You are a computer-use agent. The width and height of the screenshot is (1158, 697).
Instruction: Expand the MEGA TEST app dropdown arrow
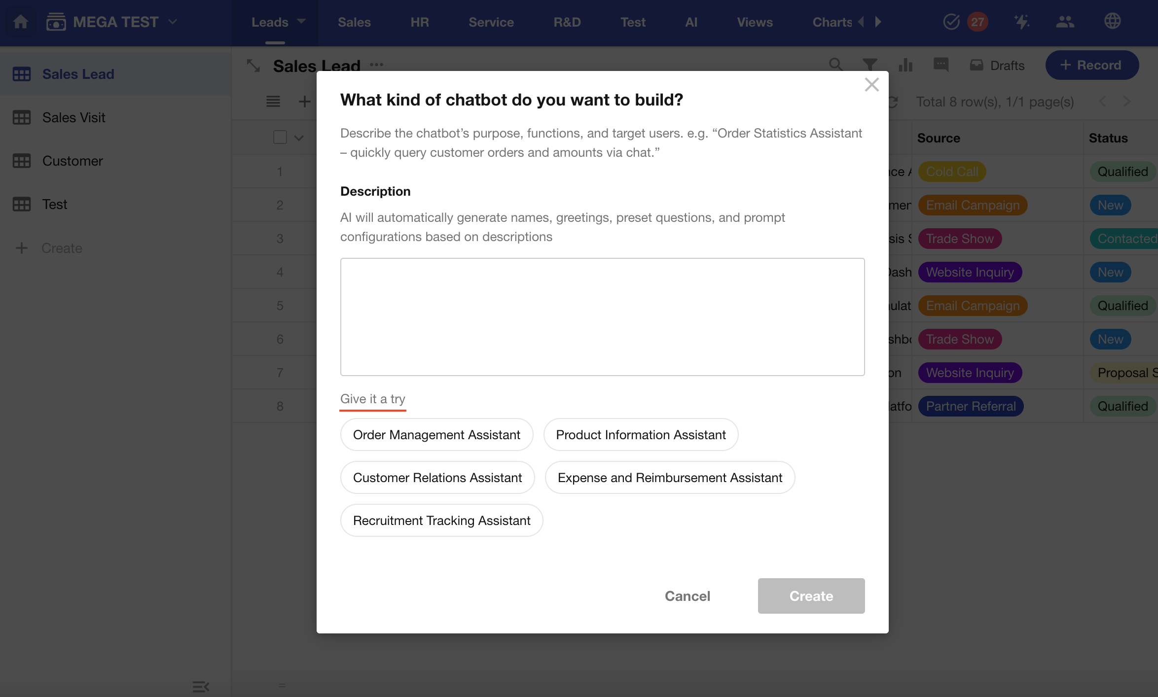[173, 22]
